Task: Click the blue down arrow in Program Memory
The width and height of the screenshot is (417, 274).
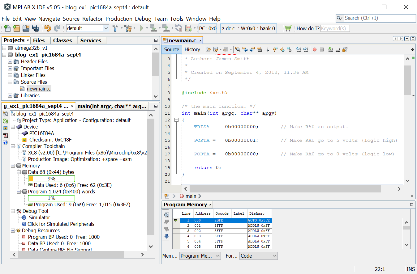Action: [166, 236]
